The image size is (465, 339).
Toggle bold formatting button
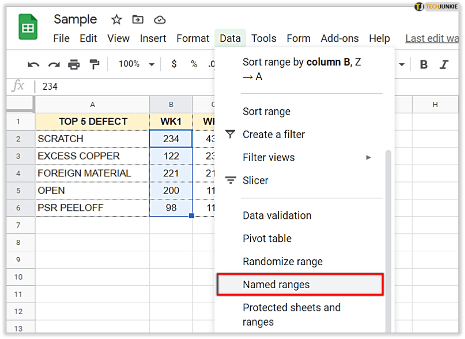pos(424,64)
